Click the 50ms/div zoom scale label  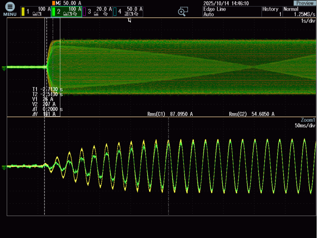coord(305,126)
